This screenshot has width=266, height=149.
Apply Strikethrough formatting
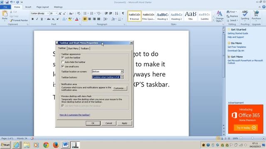tap(49, 19)
